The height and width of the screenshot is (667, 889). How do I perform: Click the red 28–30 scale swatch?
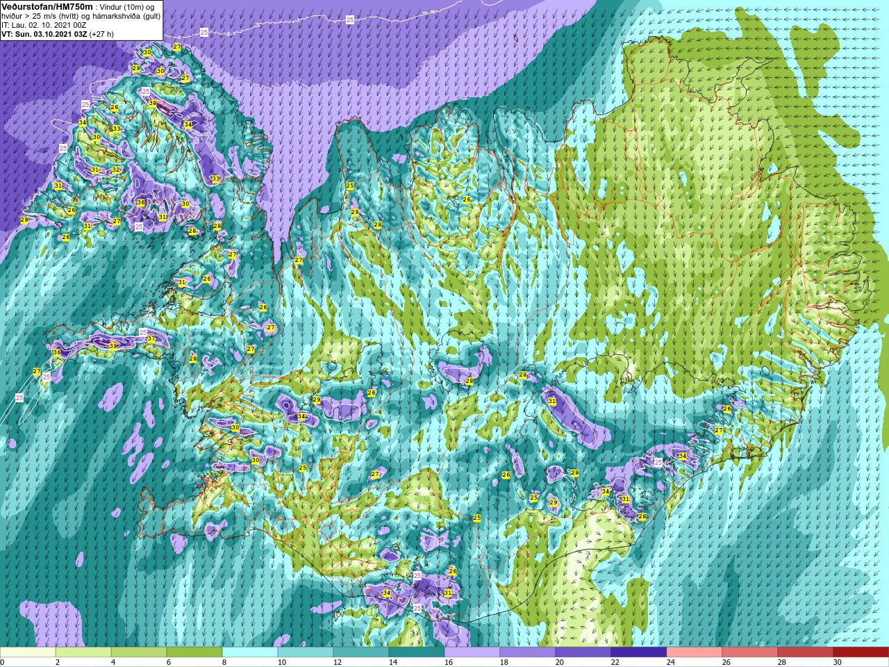[806, 652]
